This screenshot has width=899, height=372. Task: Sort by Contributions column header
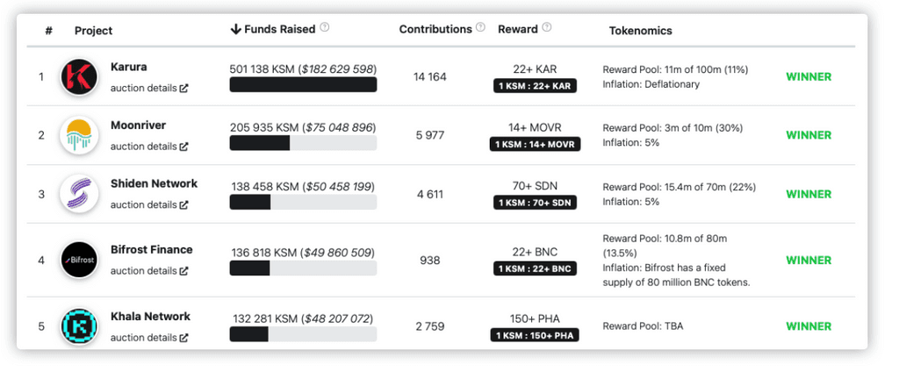[435, 29]
